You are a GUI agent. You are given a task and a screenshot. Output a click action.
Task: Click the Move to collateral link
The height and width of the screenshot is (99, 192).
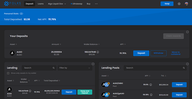point(176,53)
